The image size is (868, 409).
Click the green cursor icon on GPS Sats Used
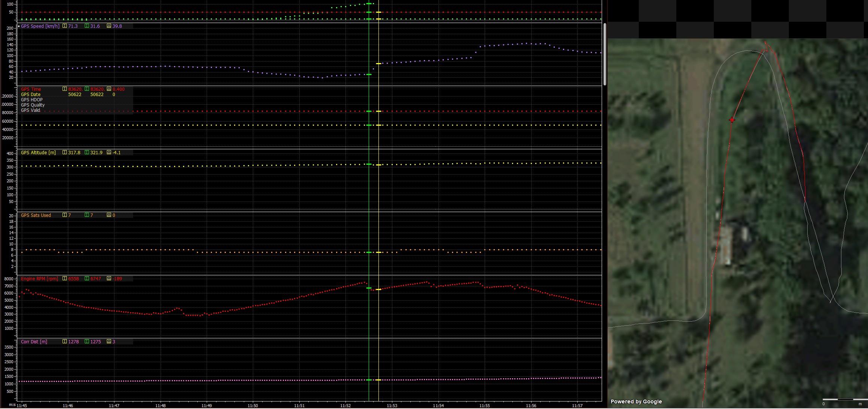86,215
